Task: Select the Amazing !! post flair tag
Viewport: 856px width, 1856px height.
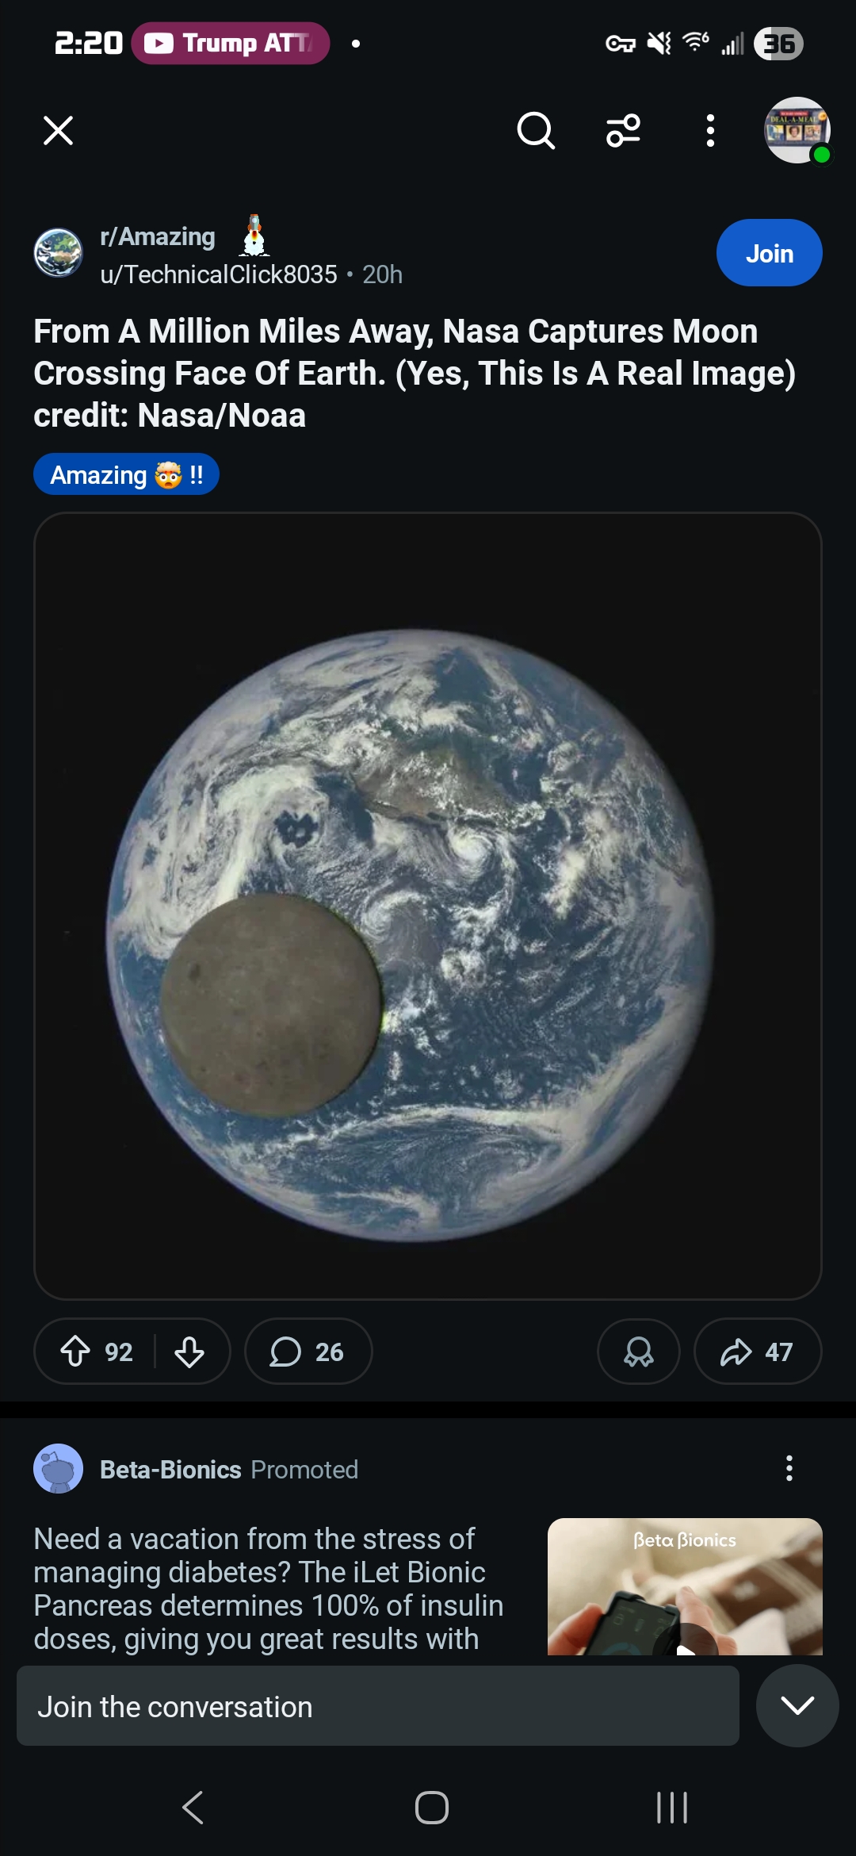Action: (x=126, y=474)
